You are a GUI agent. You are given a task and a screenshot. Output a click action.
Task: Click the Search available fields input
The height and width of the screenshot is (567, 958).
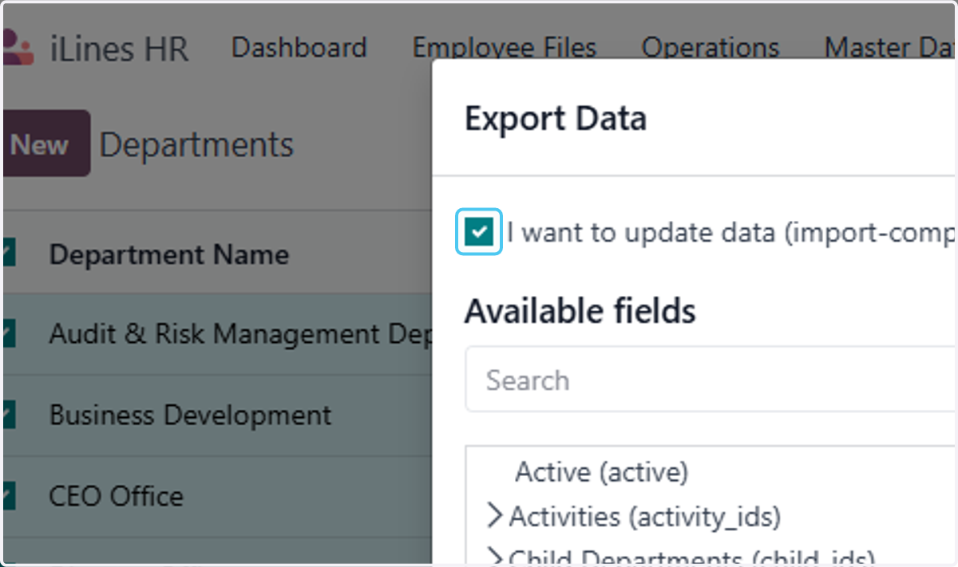point(711,380)
